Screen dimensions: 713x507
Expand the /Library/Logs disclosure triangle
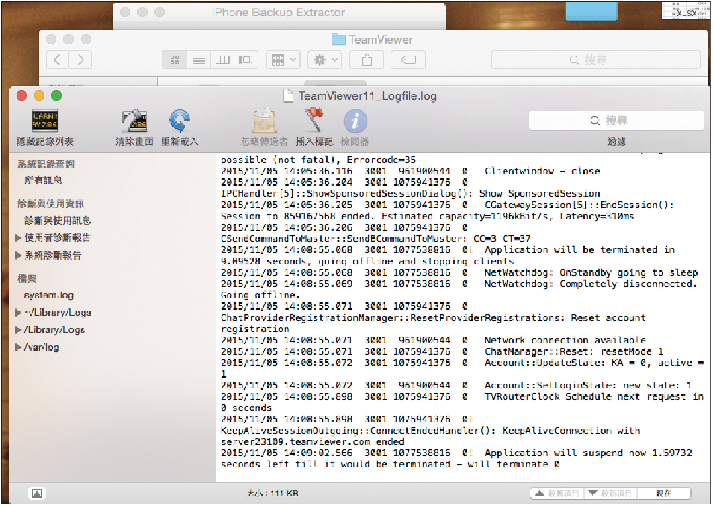18,330
